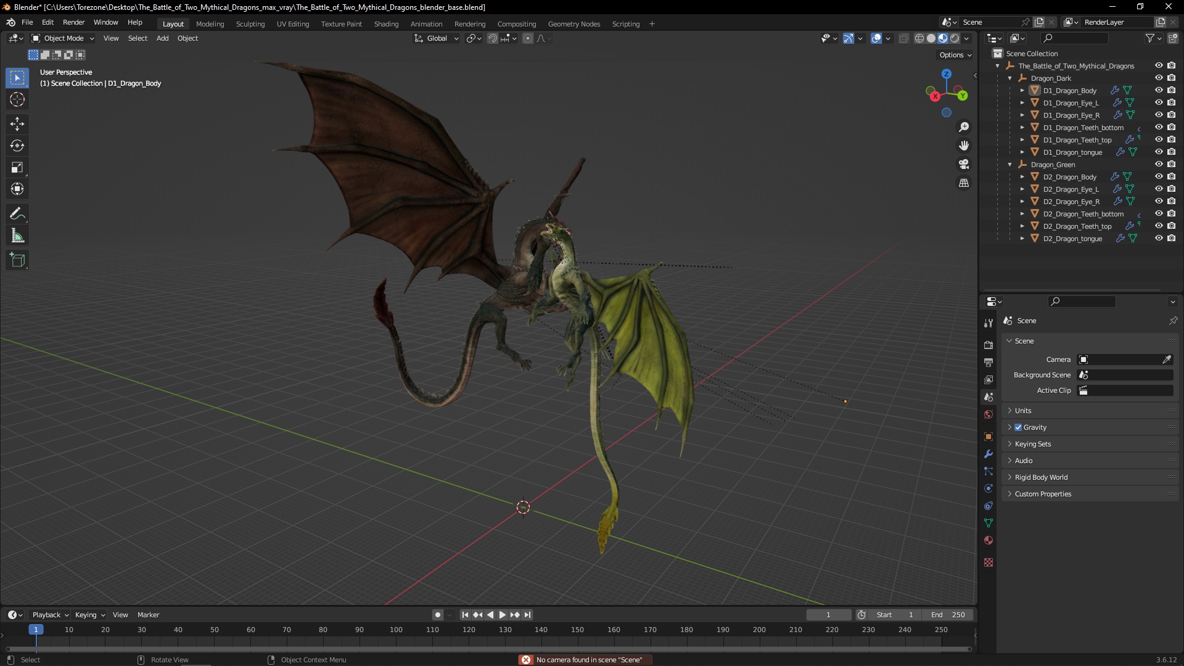The height and width of the screenshot is (666, 1184).
Task: Open the Object properties tab
Action: tap(989, 437)
